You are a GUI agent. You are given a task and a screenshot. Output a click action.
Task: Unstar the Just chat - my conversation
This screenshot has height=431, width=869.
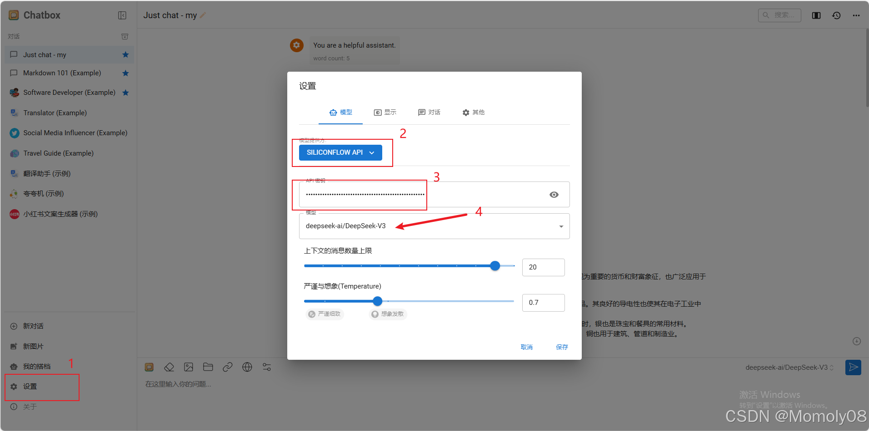click(125, 54)
